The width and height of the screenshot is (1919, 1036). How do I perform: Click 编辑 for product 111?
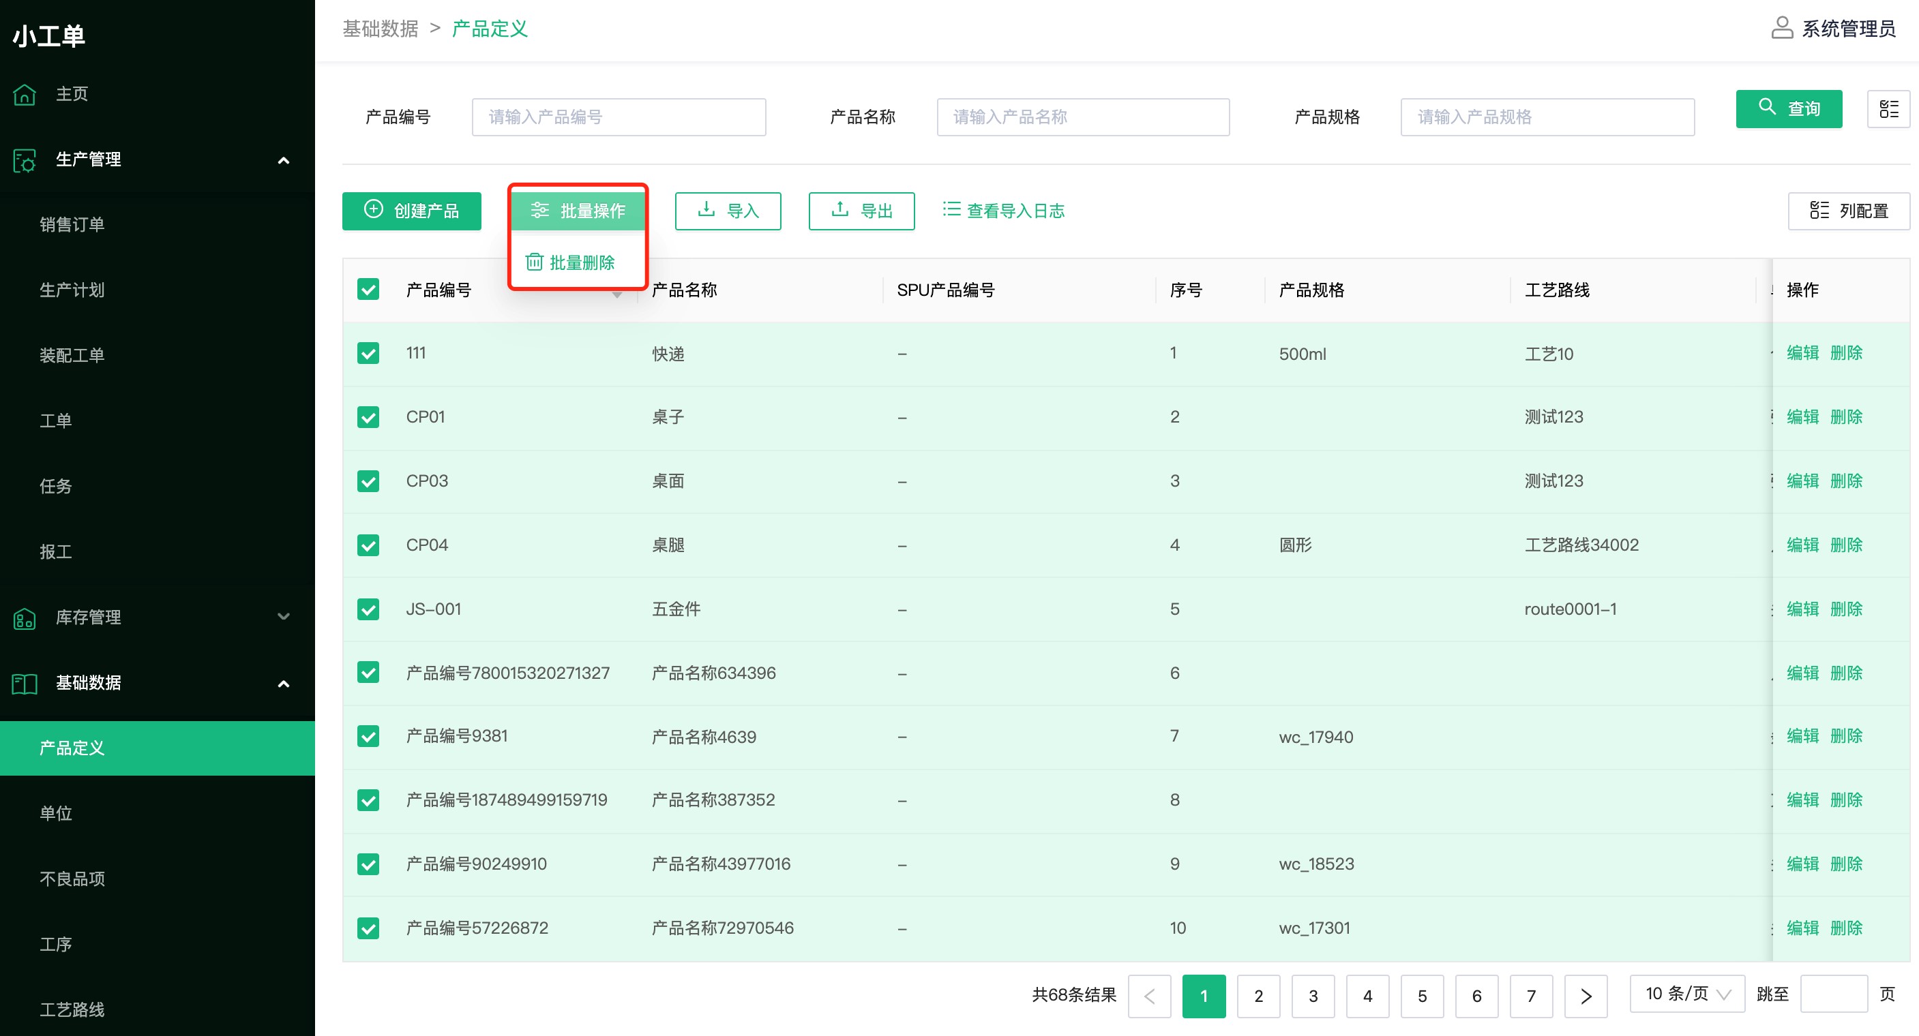pyautogui.click(x=1803, y=353)
